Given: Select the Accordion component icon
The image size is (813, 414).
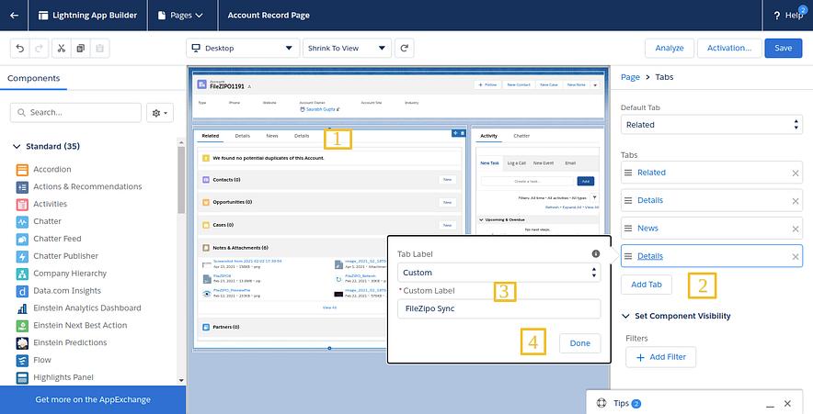Looking at the screenshot, I should [x=22, y=170].
